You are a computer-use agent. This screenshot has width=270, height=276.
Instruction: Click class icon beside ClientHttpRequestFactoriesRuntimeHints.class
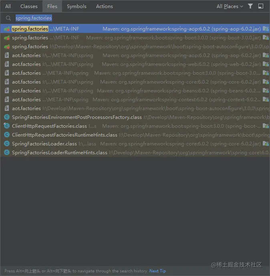[x=7, y=135]
